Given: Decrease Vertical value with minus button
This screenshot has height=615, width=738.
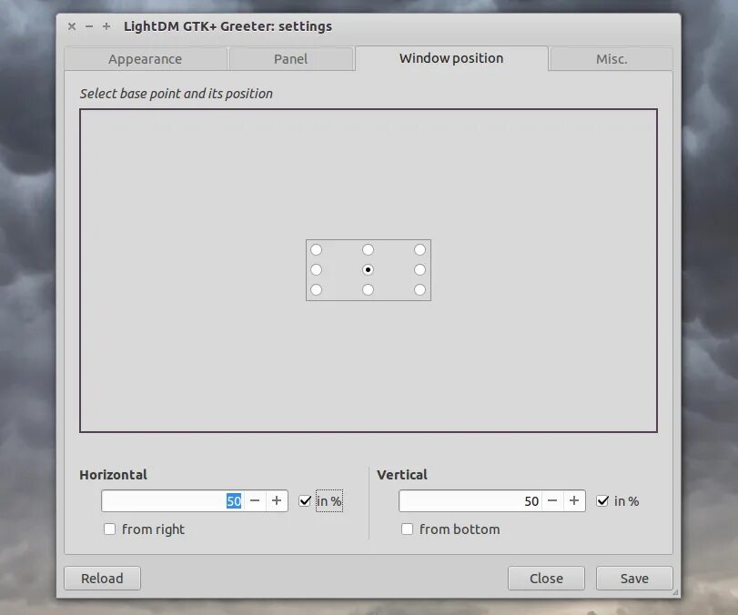Looking at the screenshot, I should 552,500.
